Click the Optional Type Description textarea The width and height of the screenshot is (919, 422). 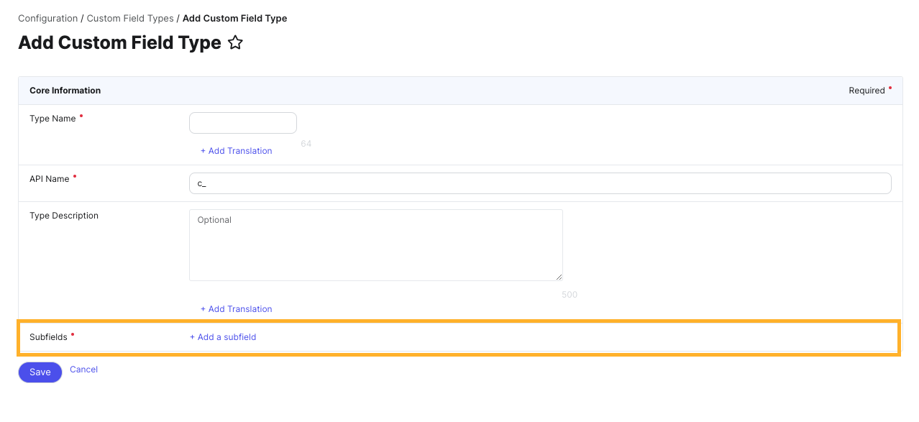(x=375, y=244)
